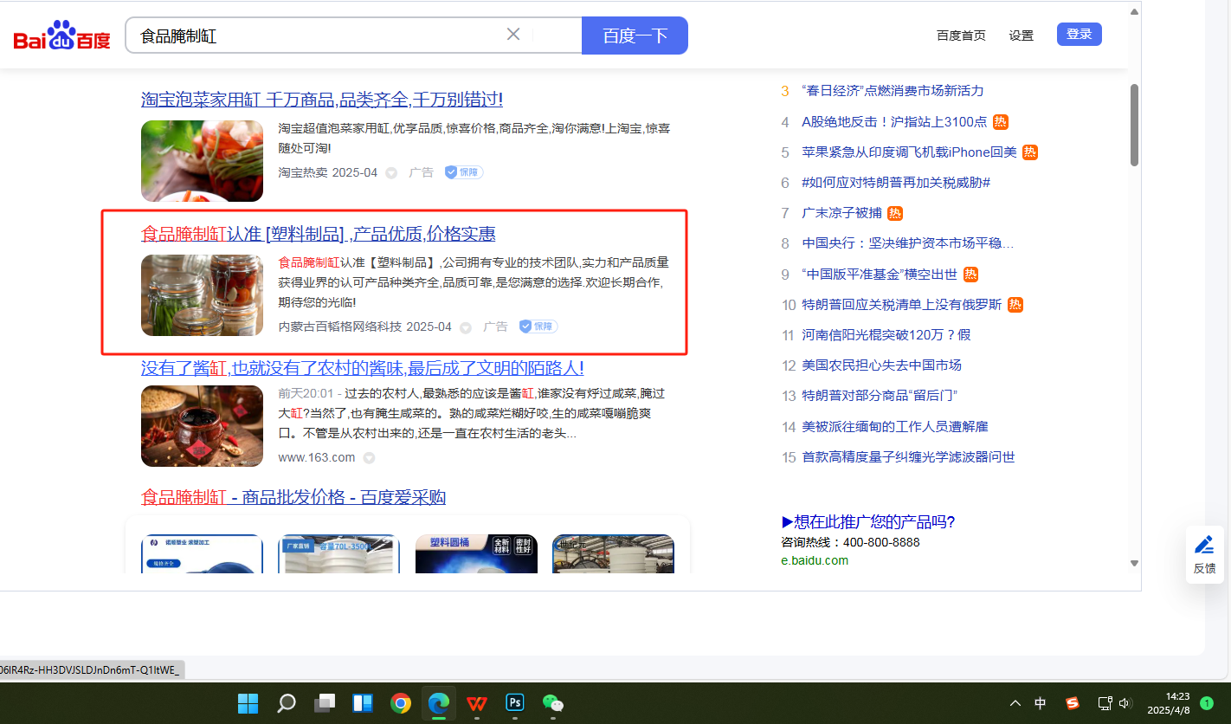The height and width of the screenshot is (724, 1231).
Task: Open Microsoft Edge in the taskbar
Action: click(x=439, y=702)
